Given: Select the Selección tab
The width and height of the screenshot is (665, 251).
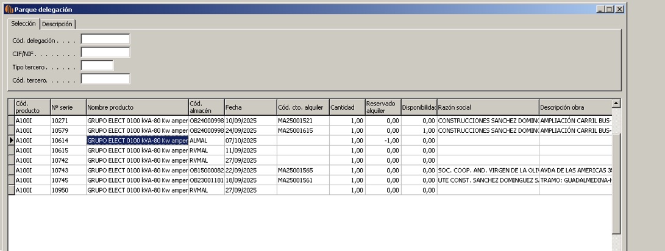Looking at the screenshot, I should (x=23, y=24).
